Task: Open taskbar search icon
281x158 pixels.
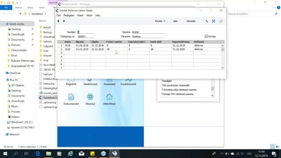Action: (16, 154)
